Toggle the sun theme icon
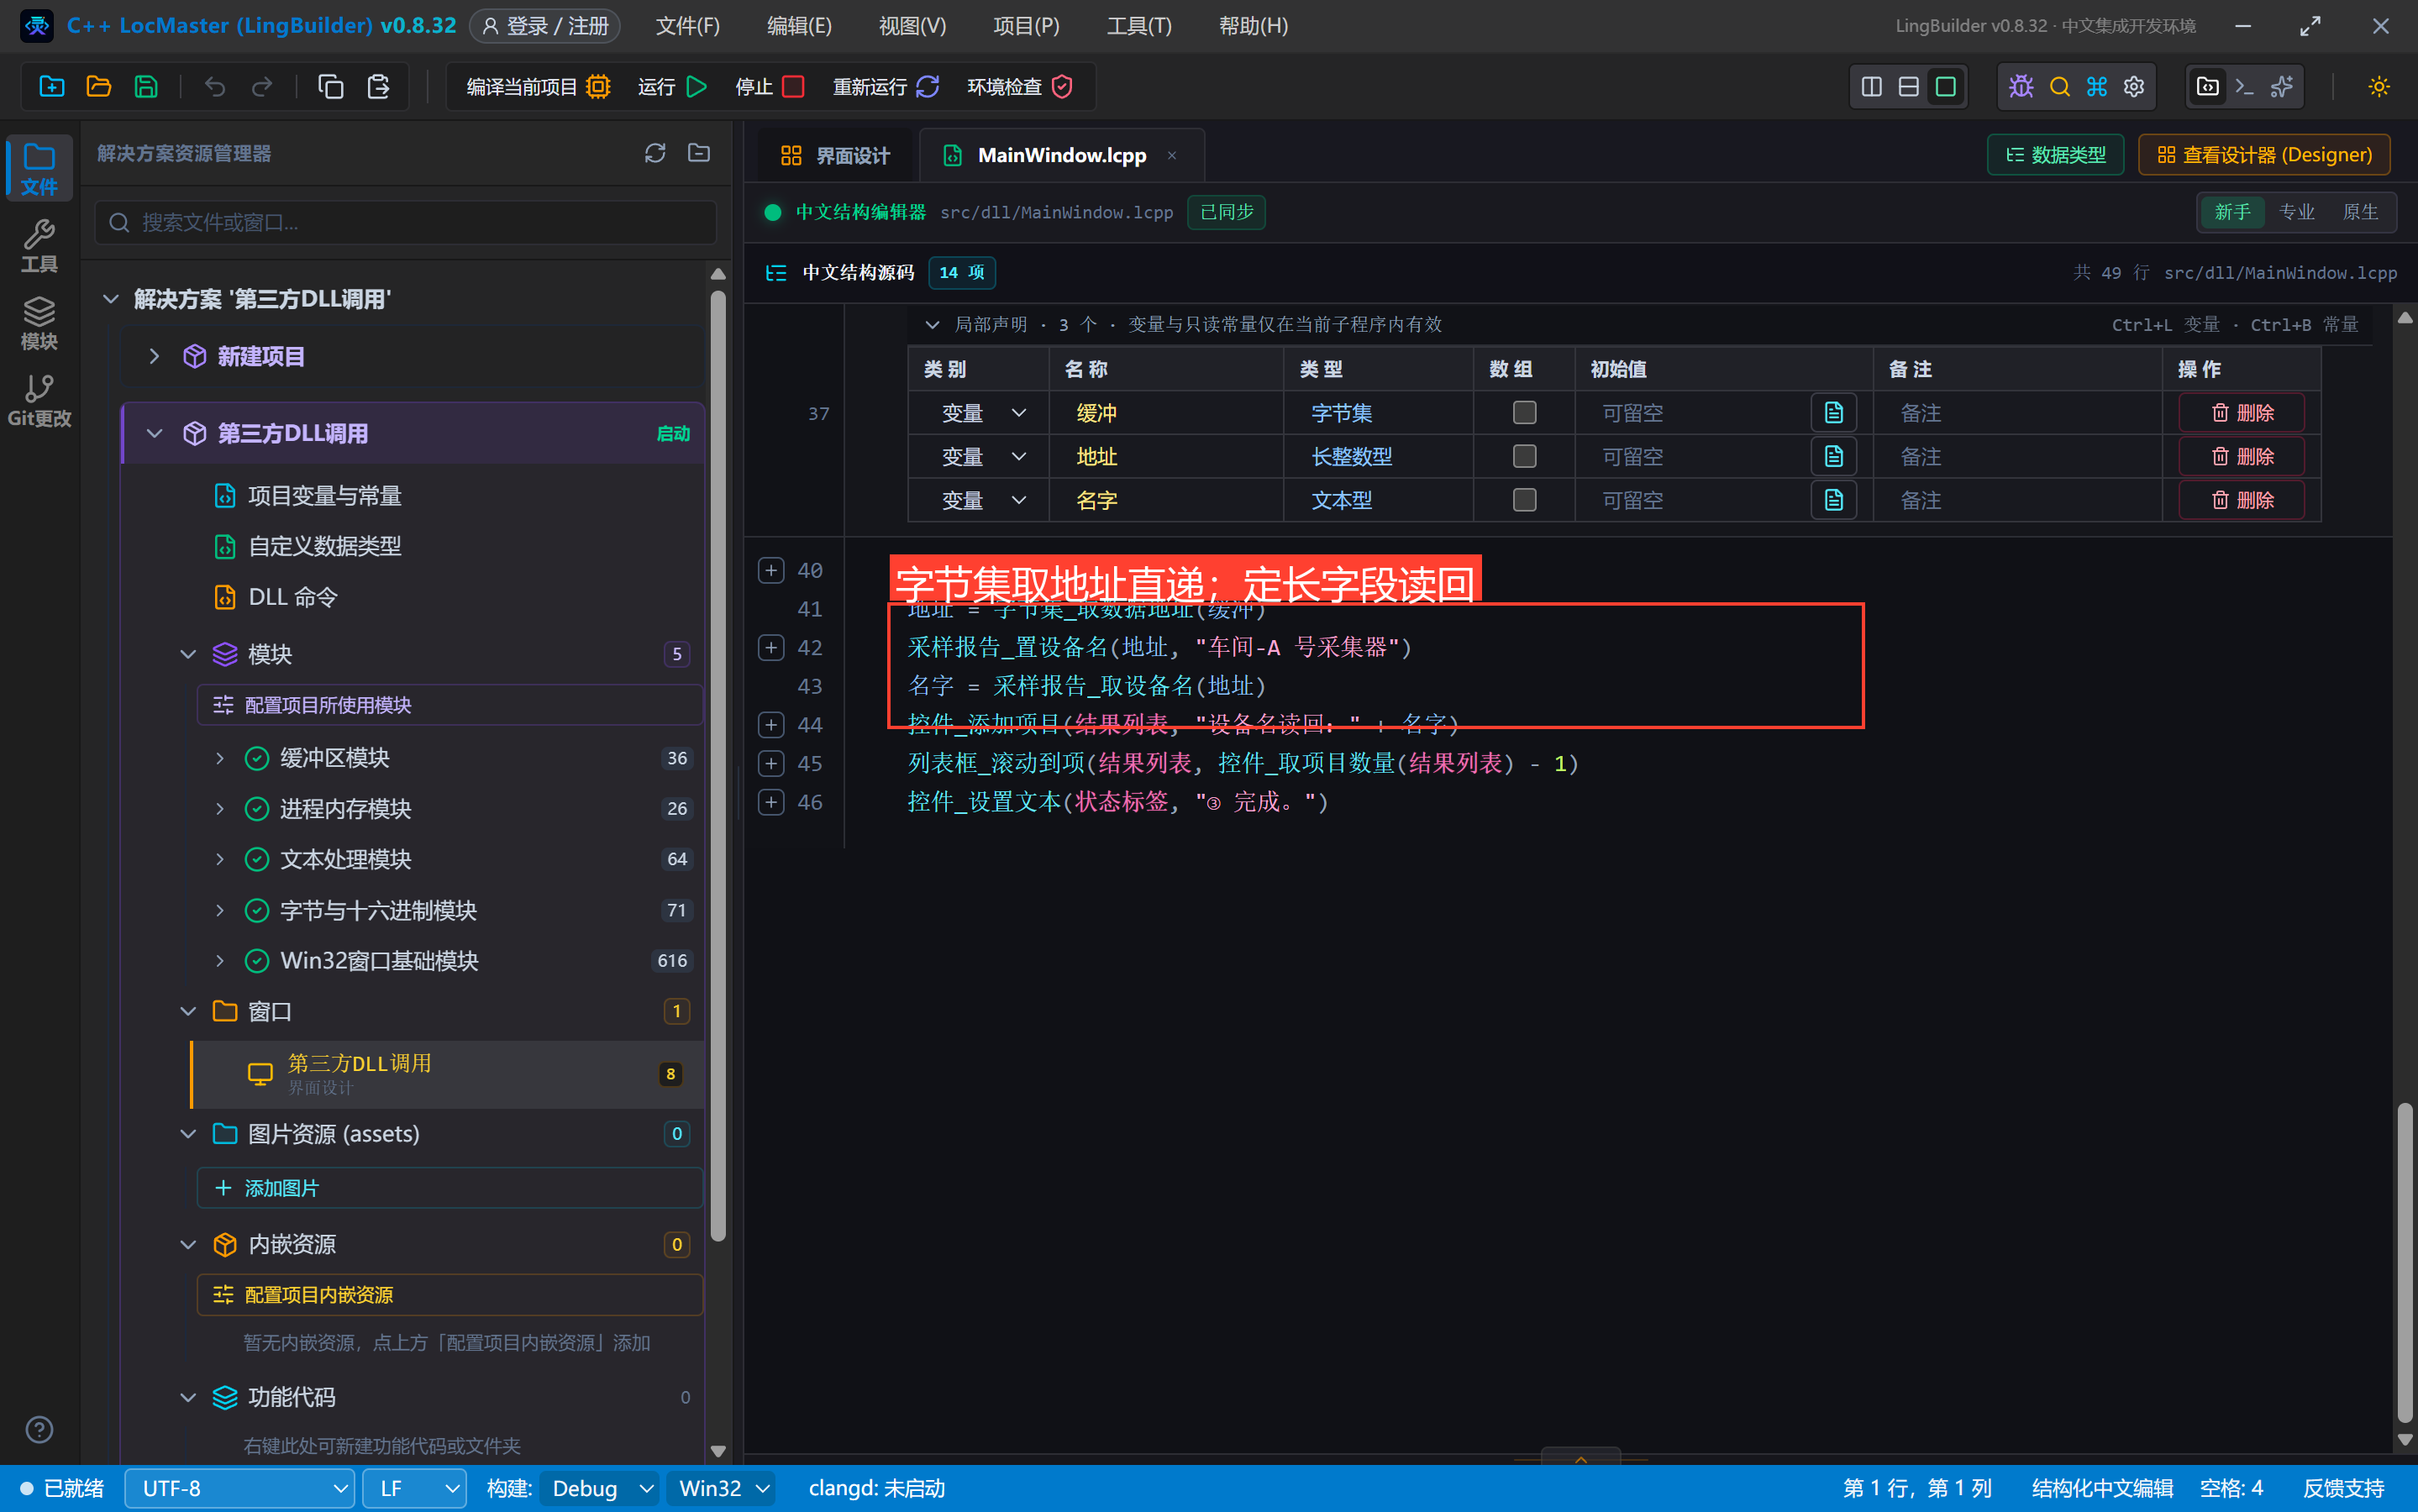 click(x=2378, y=87)
